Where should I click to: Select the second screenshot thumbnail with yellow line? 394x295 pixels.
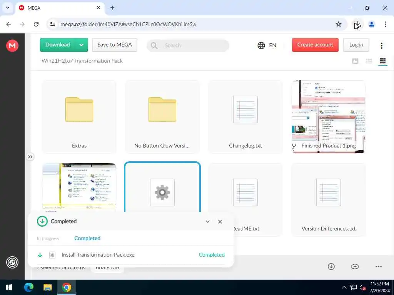coord(79,187)
